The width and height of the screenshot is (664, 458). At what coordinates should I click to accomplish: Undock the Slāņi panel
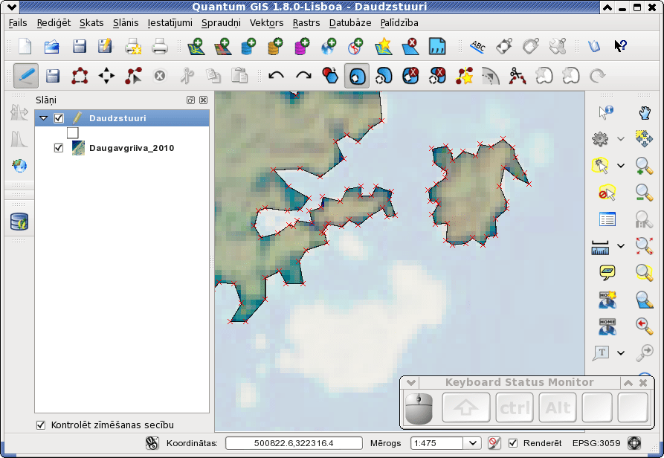click(x=190, y=100)
